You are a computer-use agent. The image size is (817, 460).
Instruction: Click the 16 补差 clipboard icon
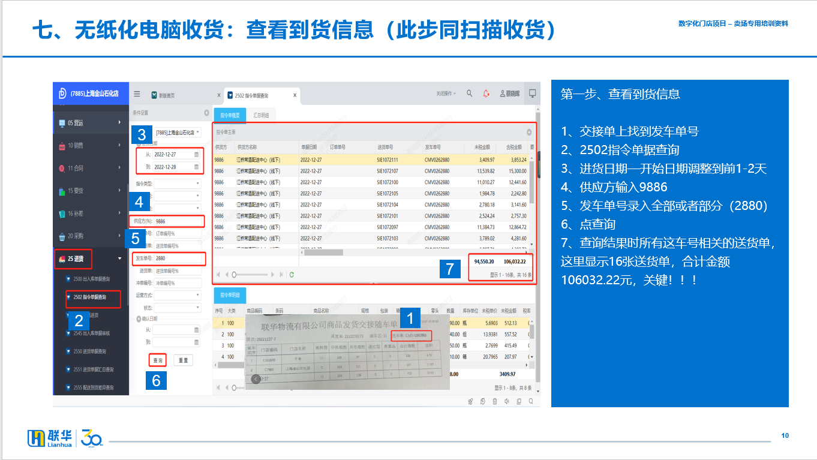click(62, 214)
